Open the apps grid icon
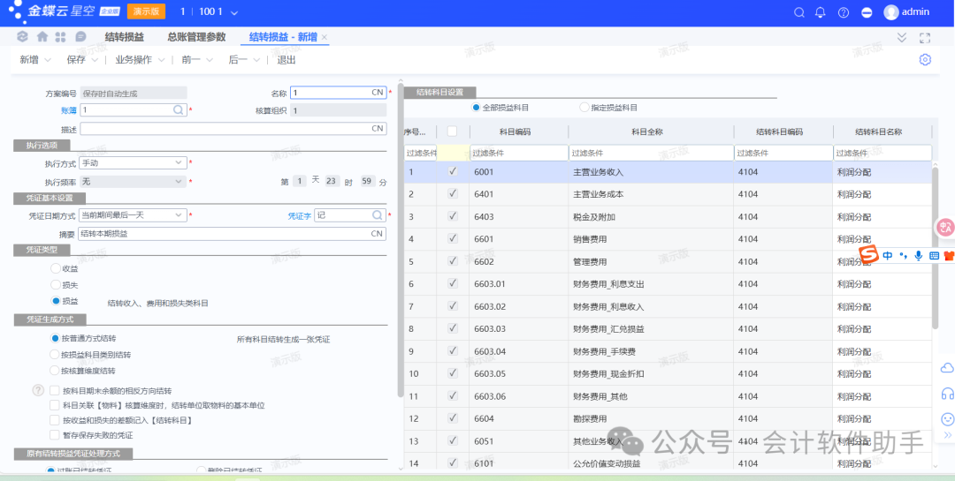This screenshot has height=481, width=955. coord(60,37)
